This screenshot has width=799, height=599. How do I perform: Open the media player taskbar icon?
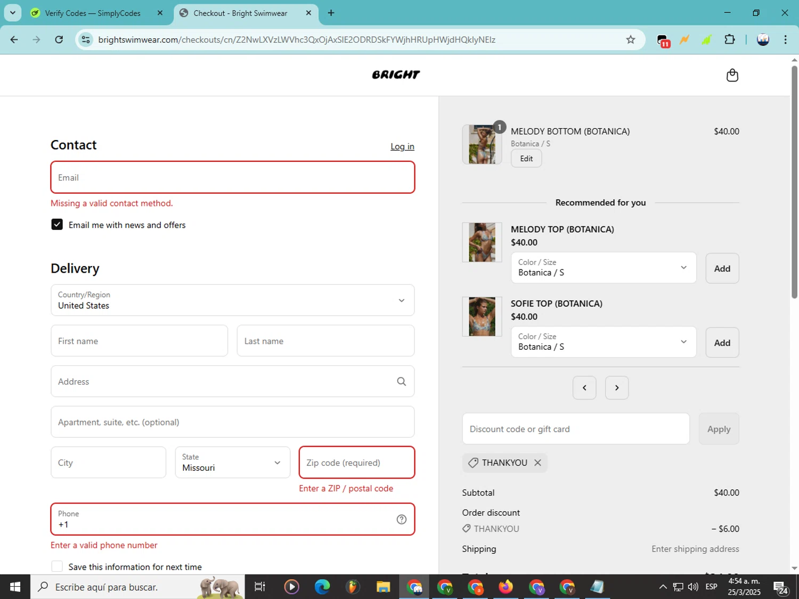(x=291, y=587)
